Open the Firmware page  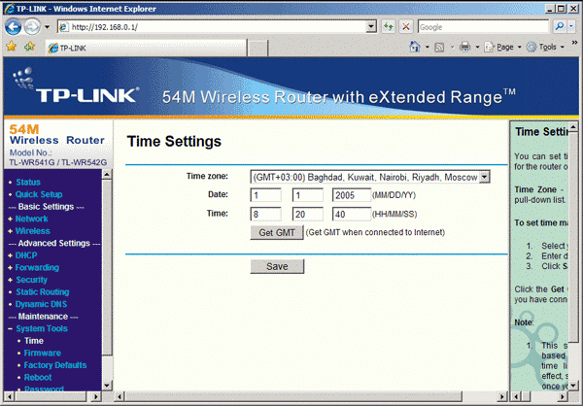pyautogui.click(x=43, y=354)
